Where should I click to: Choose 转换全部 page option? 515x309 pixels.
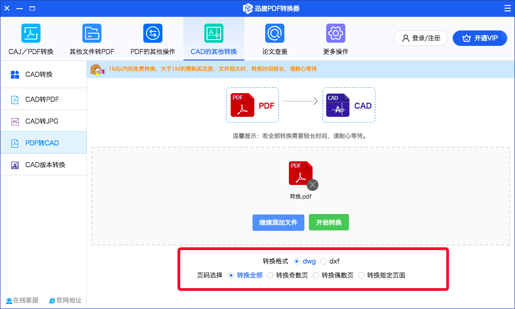click(x=231, y=275)
